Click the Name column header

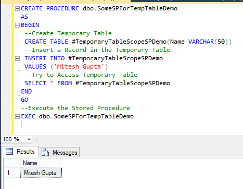[41, 163]
